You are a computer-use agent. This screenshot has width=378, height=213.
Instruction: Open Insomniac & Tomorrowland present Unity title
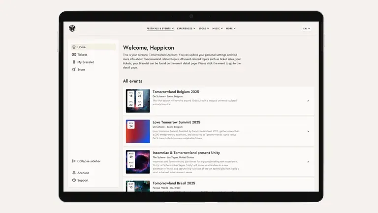pyautogui.click(x=186, y=153)
